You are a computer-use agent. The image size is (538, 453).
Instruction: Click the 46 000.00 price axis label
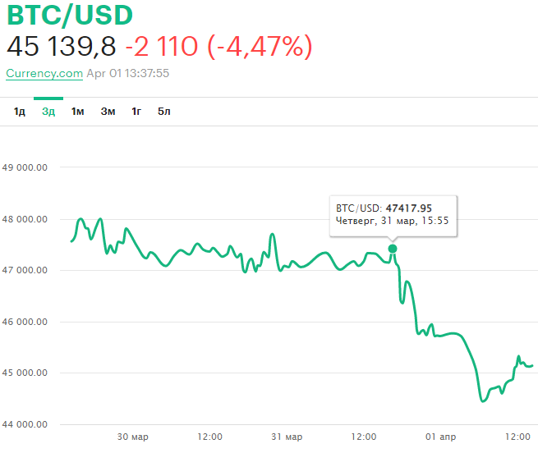click(x=25, y=322)
